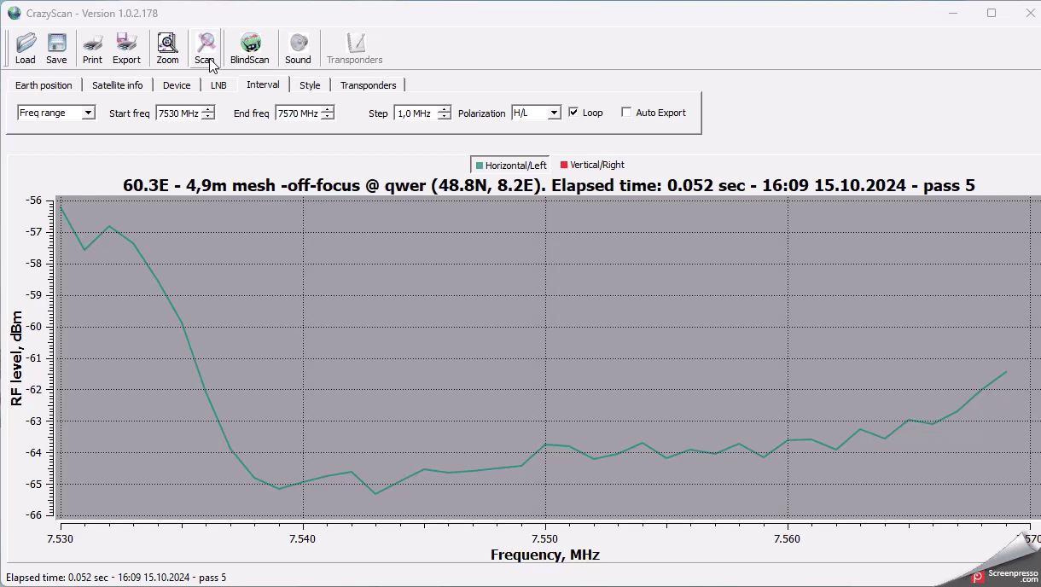Switch to the Transponders settings tab

pos(368,85)
